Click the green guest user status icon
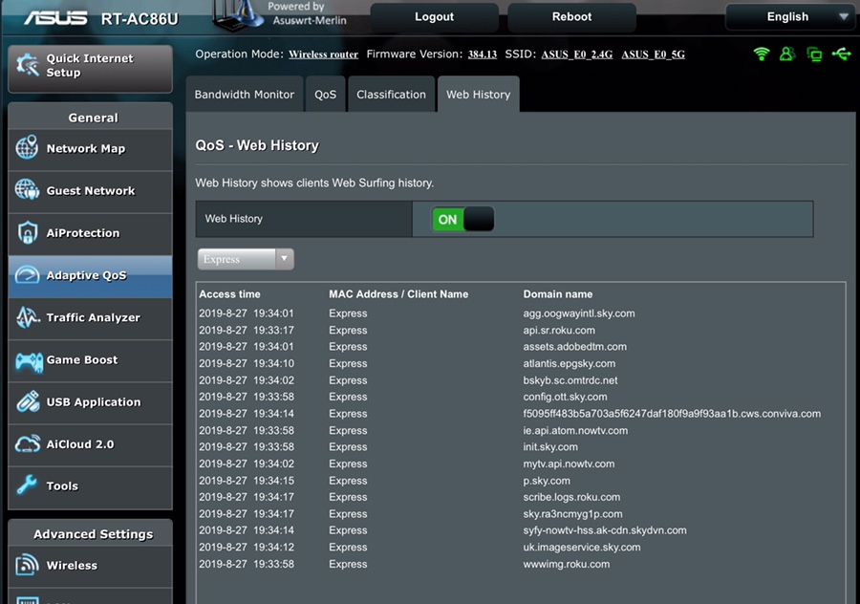This screenshot has width=860, height=604. point(787,54)
